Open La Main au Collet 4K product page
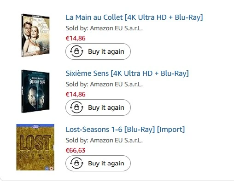Screen dimensions: 234x181 coord(135,17)
